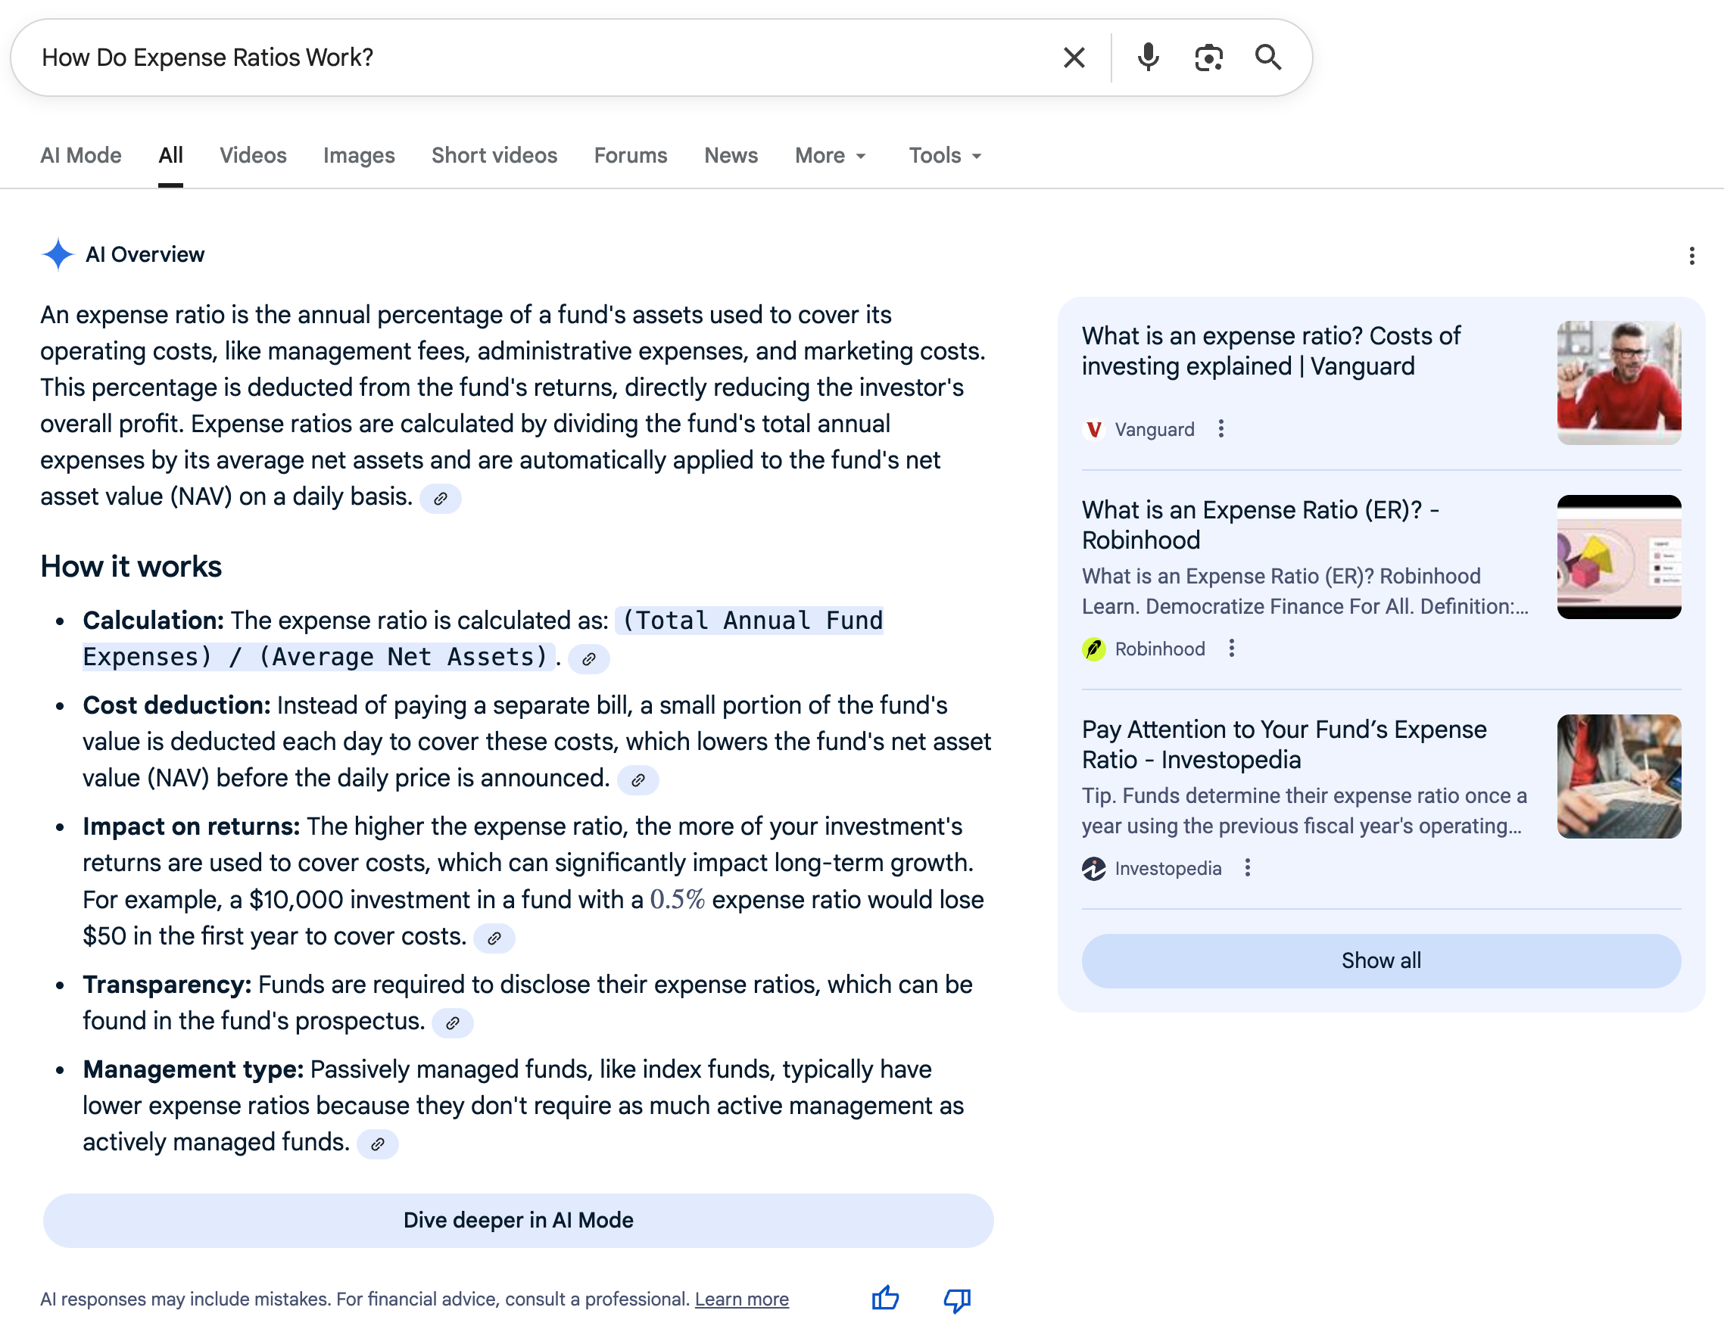Give the AI response a thumbs up
The height and width of the screenshot is (1332, 1724).
point(885,1298)
